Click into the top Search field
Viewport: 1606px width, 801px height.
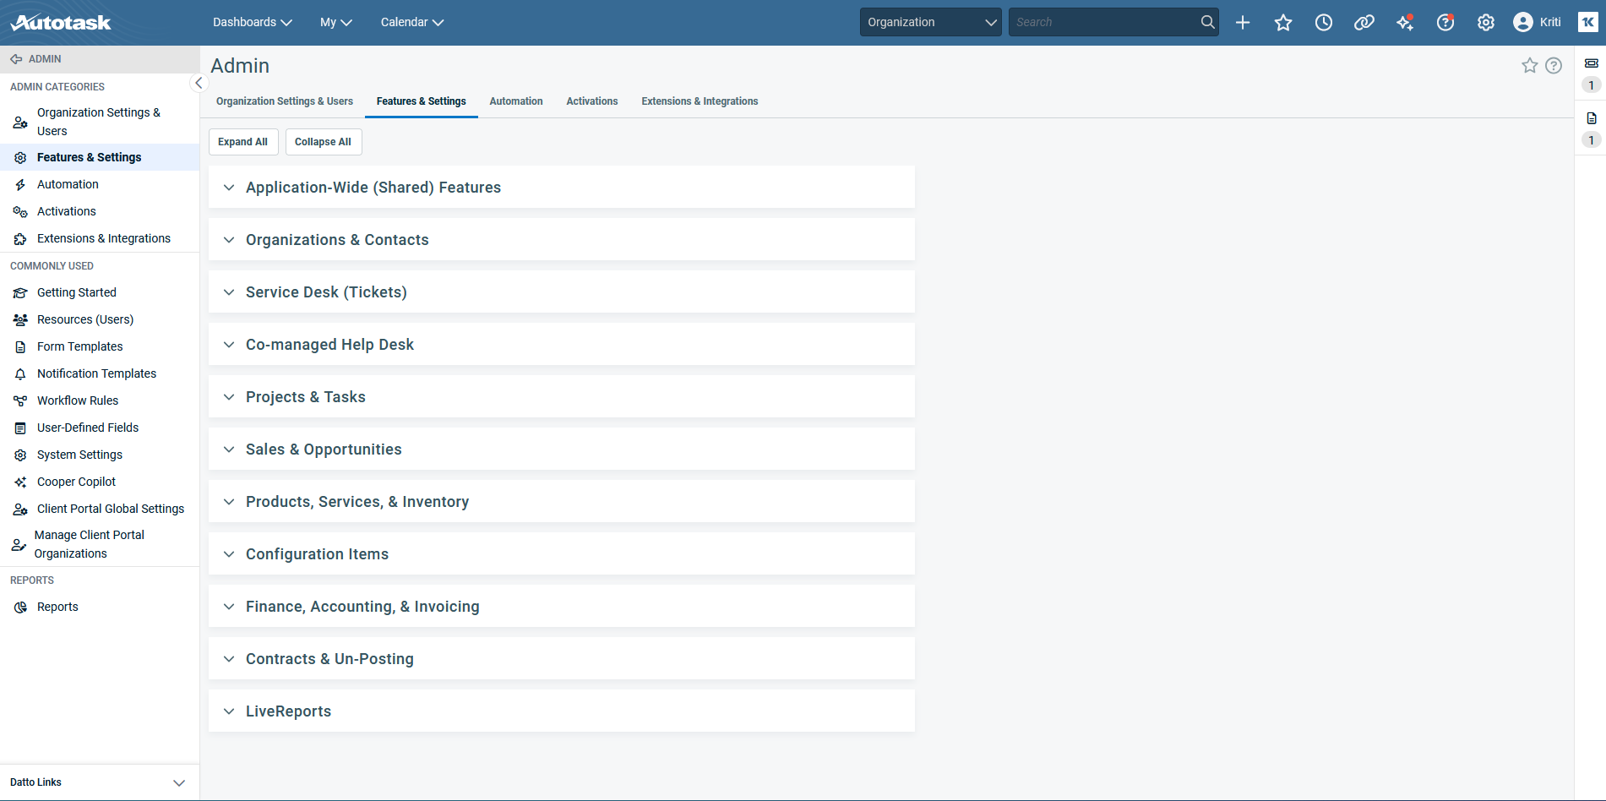click(1105, 22)
